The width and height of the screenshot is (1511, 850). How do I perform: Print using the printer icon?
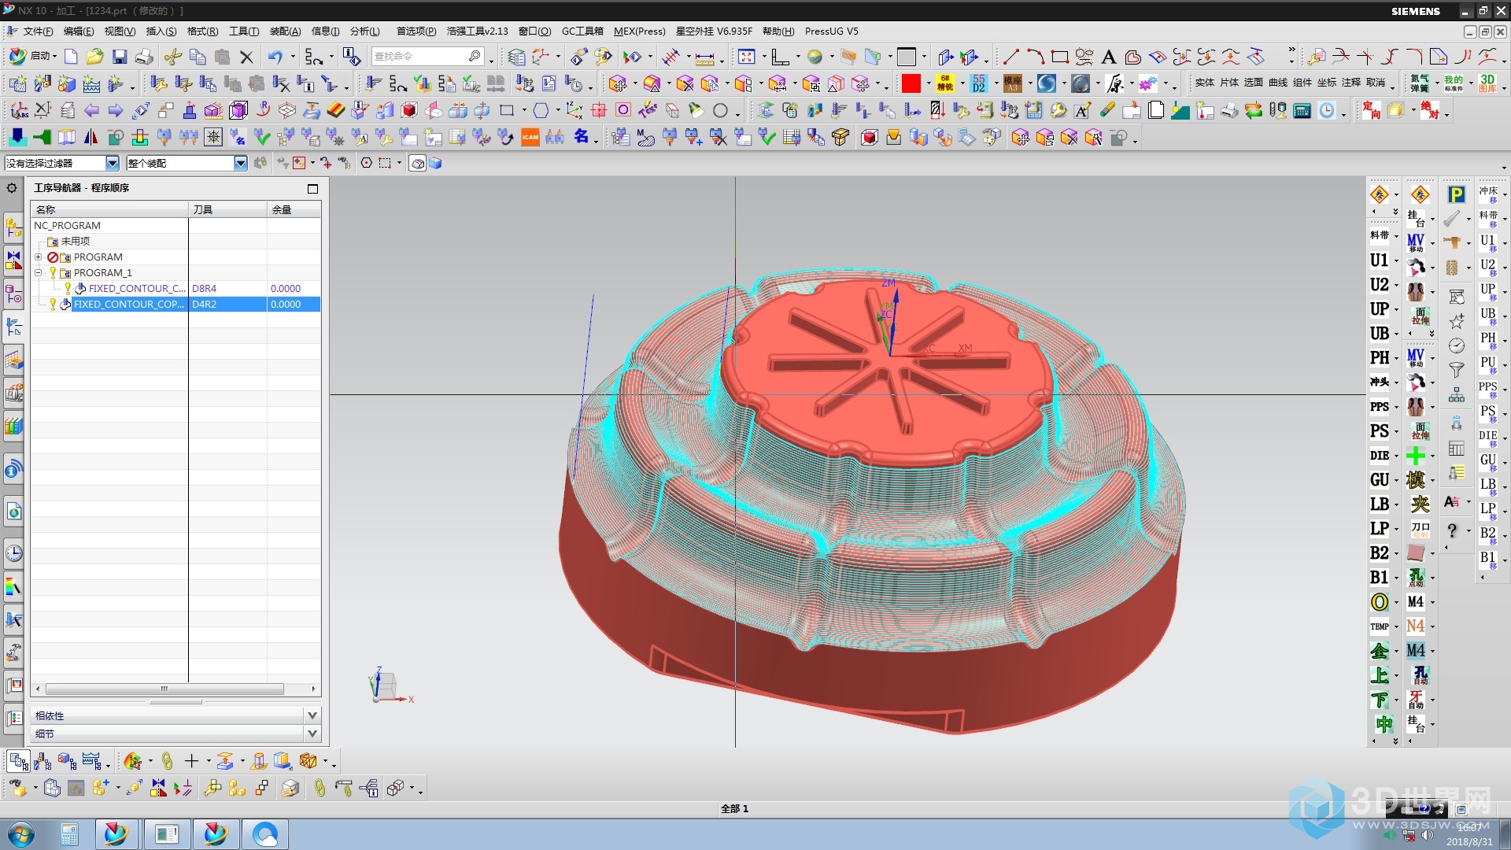pyautogui.click(x=144, y=57)
